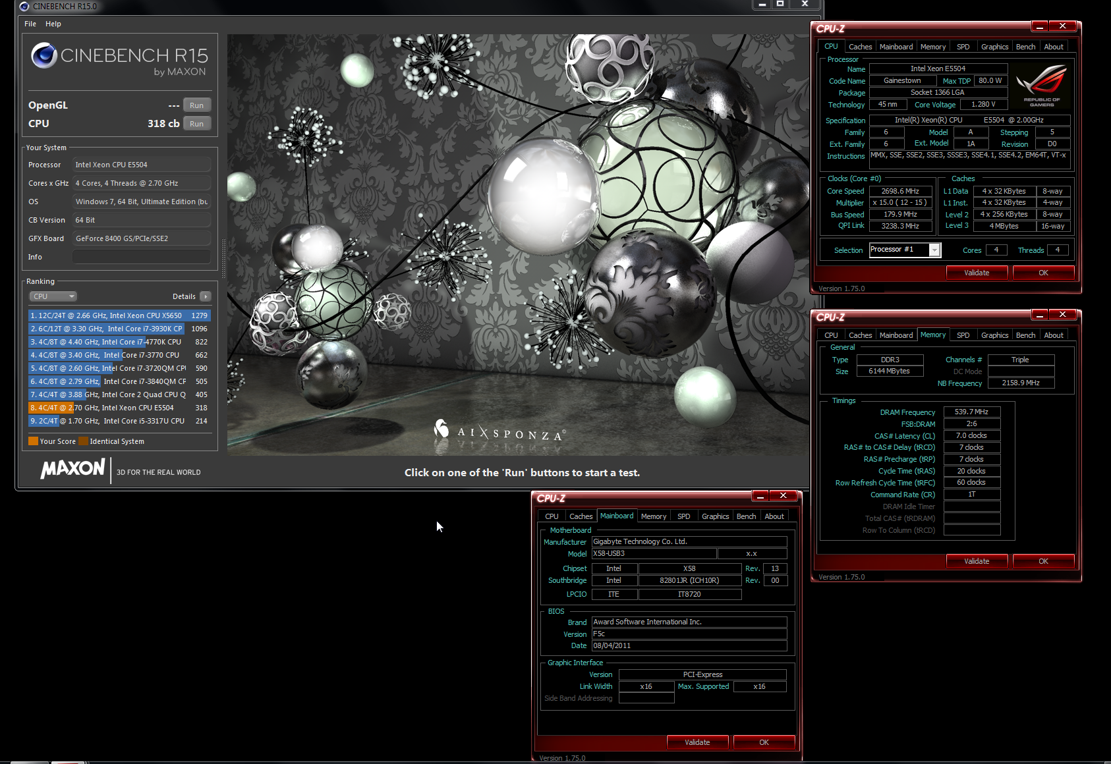Image resolution: width=1111 pixels, height=764 pixels.
Task: Minimize the Mainboard CPU-Z window
Action: click(x=760, y=496)
